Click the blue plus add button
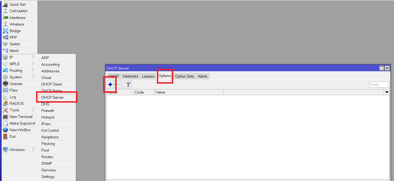Viewport: 394px width, 181px height. tap(110, 84)
